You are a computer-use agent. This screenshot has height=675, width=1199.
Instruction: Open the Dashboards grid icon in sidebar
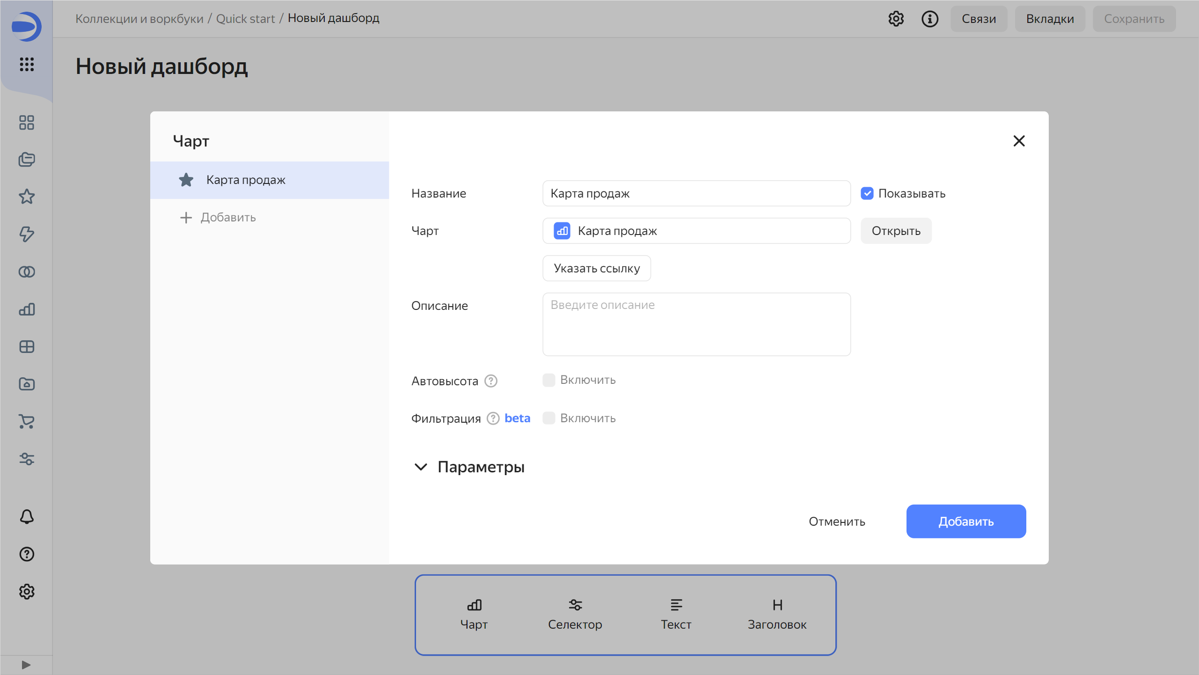[27, 123]
